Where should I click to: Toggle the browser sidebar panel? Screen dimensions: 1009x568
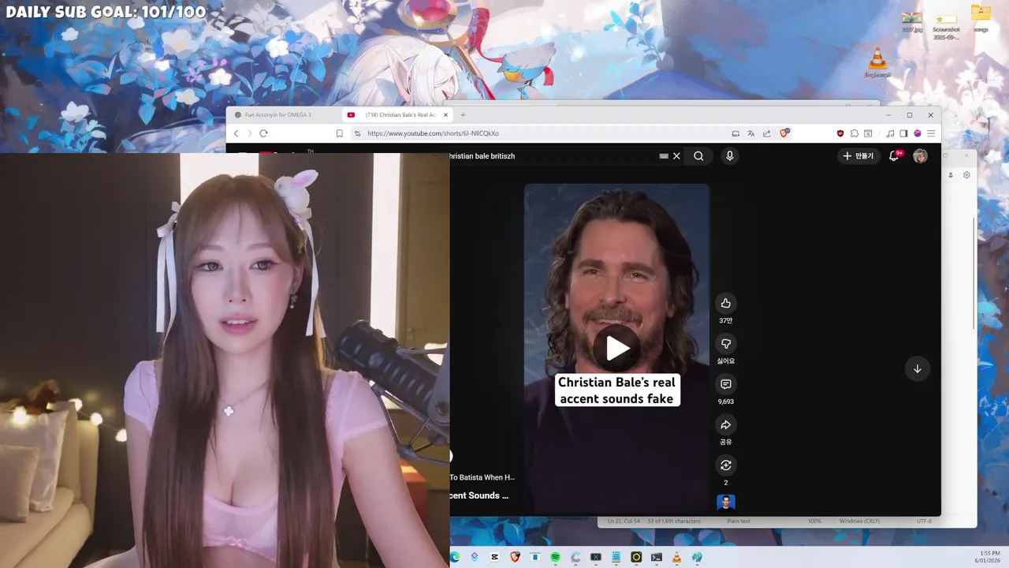click(x=903, y=133)
